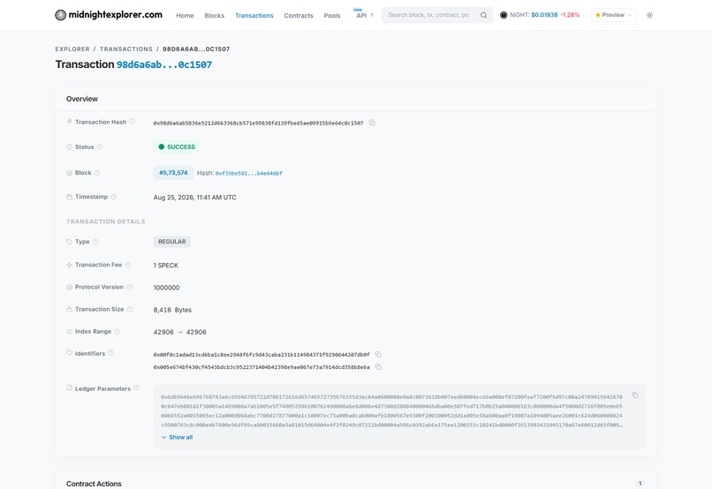Copy the transaction hash

tap(372, 123)
